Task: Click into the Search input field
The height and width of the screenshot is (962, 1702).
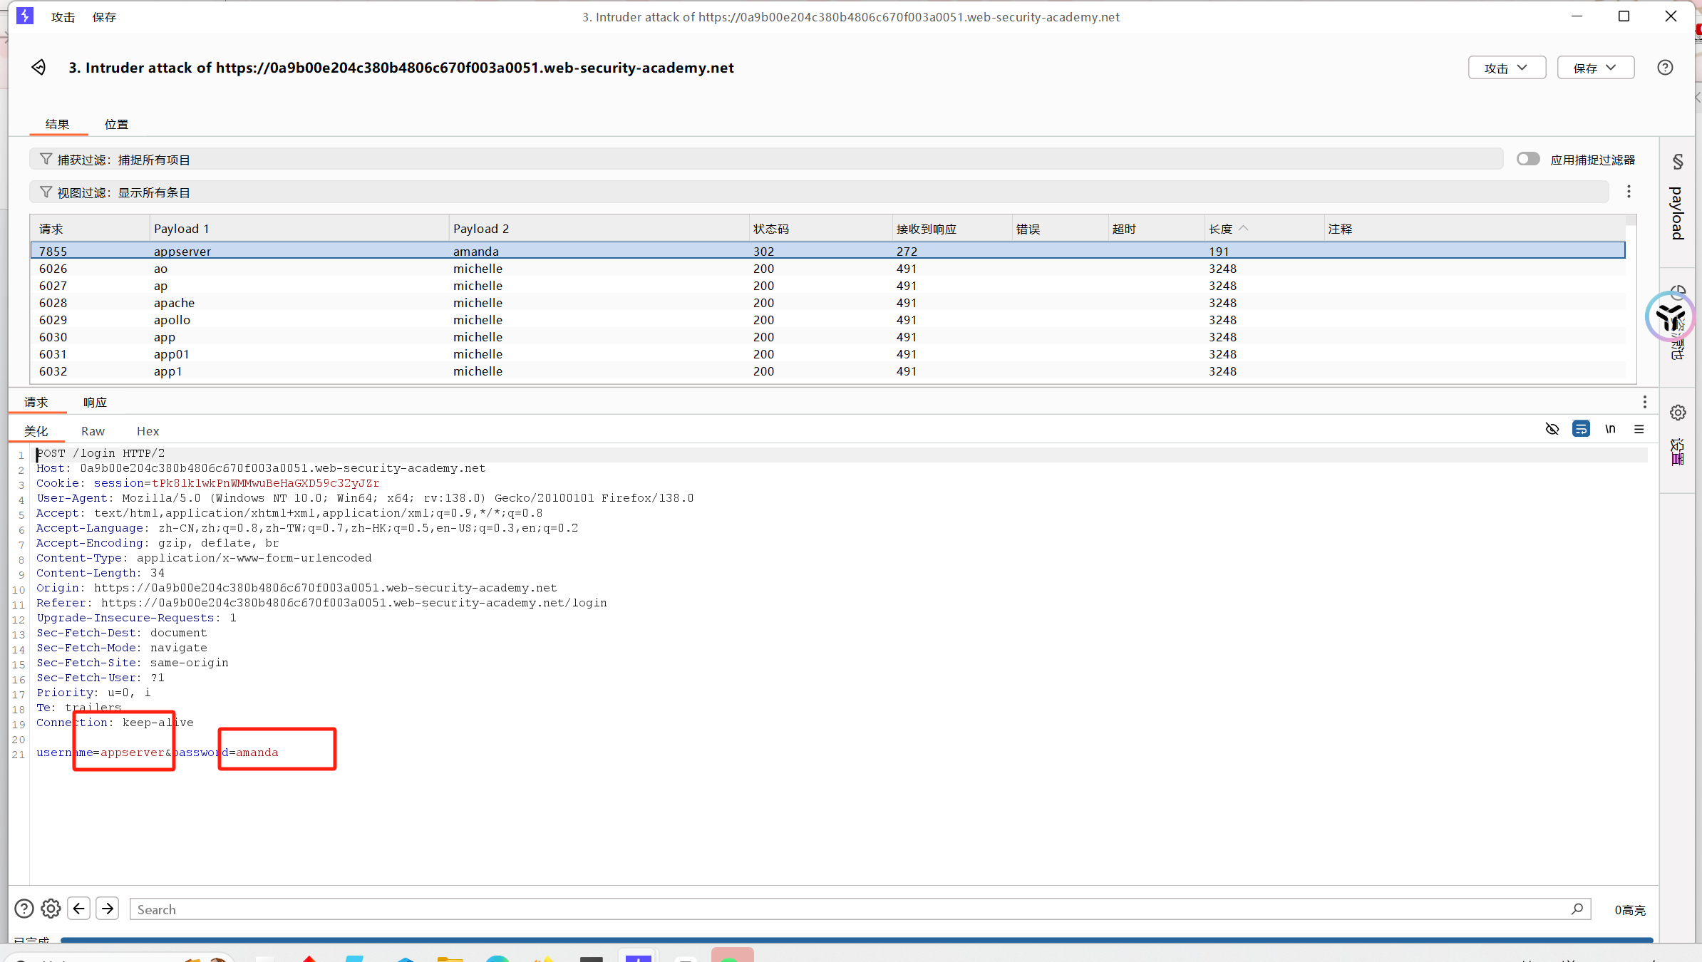Action: [848, 909]
